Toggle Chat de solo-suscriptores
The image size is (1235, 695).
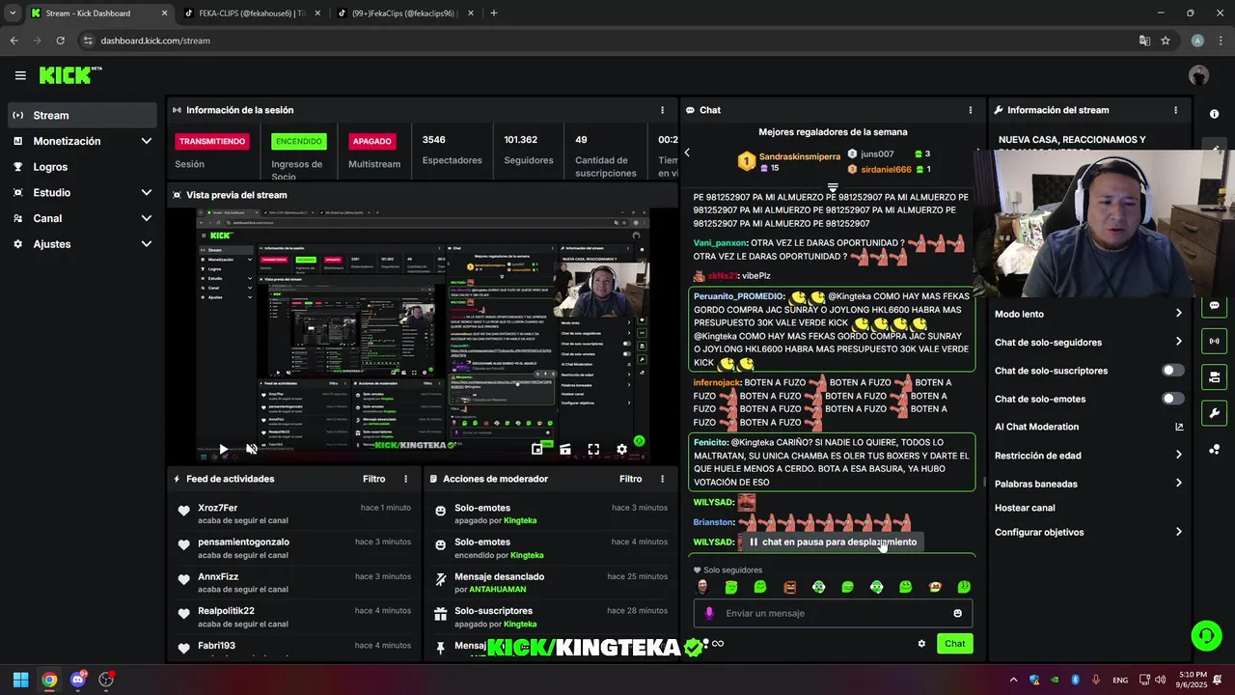1173,371
